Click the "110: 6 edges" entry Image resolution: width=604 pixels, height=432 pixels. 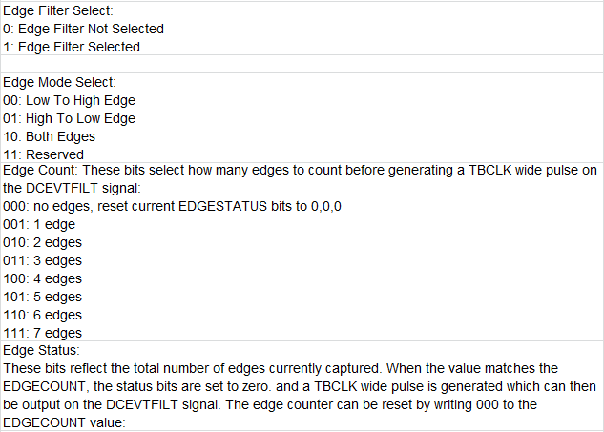(x=42, y=315)
